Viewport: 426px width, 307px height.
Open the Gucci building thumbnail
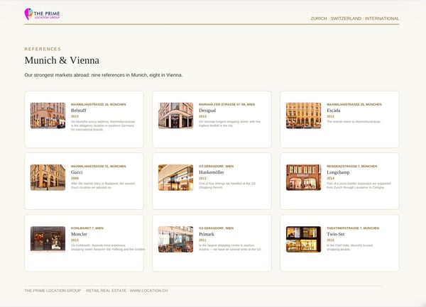(x=48, y=177)
